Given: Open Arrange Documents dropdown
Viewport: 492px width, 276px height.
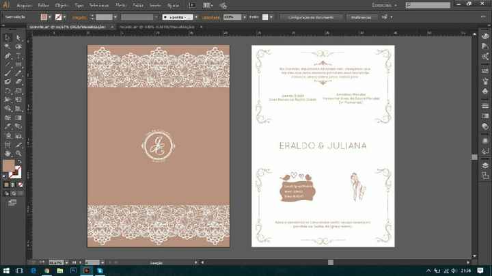Looking at the screenshot, I should (x=208, y=5).
